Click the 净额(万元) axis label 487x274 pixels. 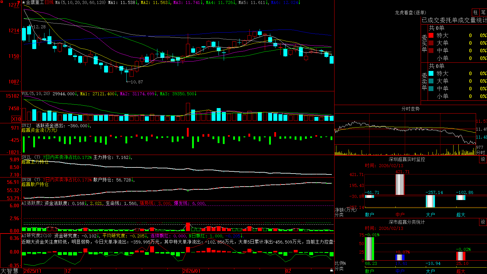coord(345,210)
